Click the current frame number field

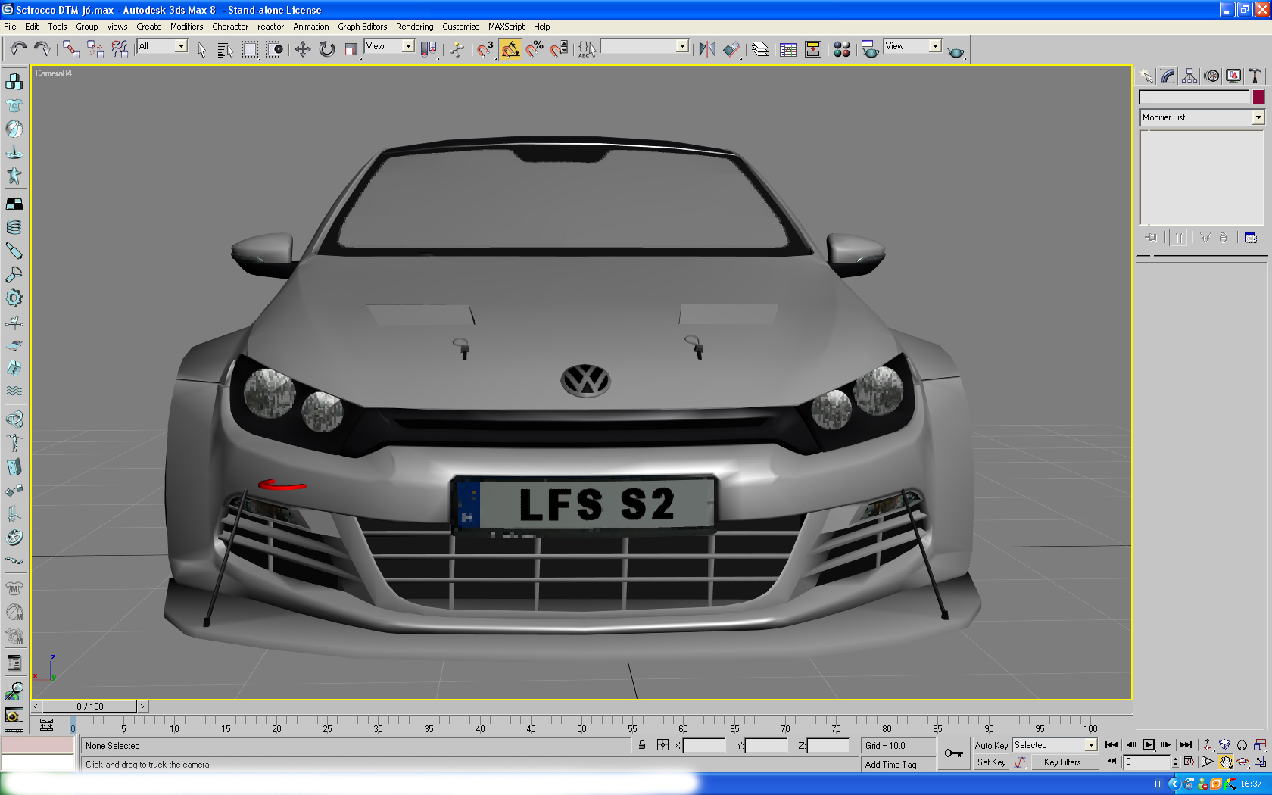click(x=1147, y=762)
